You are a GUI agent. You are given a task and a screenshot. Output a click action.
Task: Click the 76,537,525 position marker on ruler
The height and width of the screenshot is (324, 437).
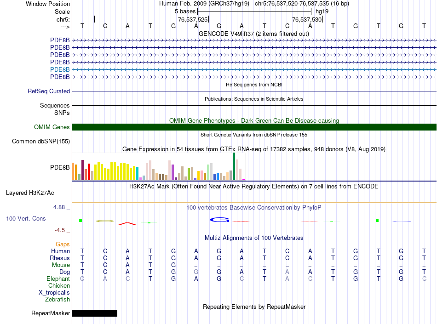pos(193,19)
